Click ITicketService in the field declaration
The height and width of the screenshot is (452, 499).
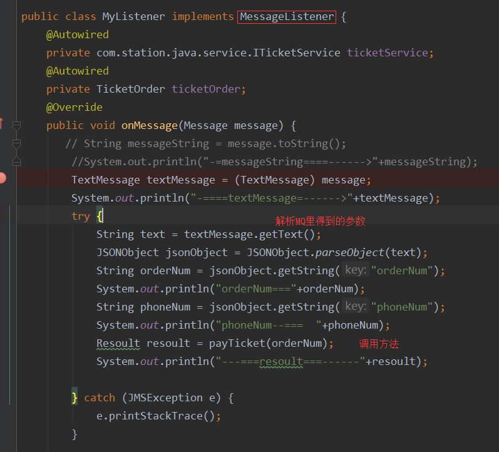pos(296,53)
